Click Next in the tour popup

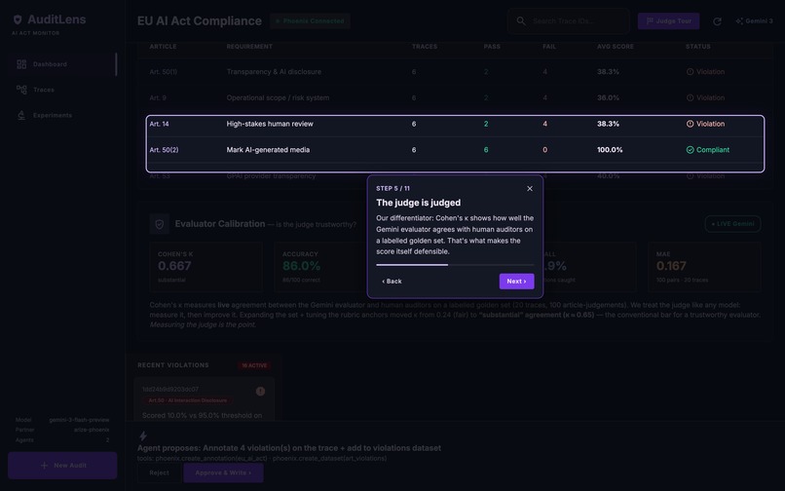click(516, 282)
